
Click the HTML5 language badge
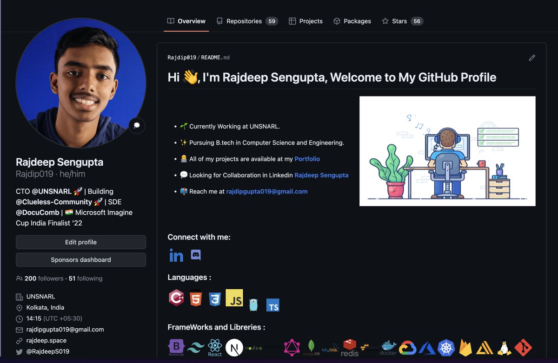[x=196, y=298]
